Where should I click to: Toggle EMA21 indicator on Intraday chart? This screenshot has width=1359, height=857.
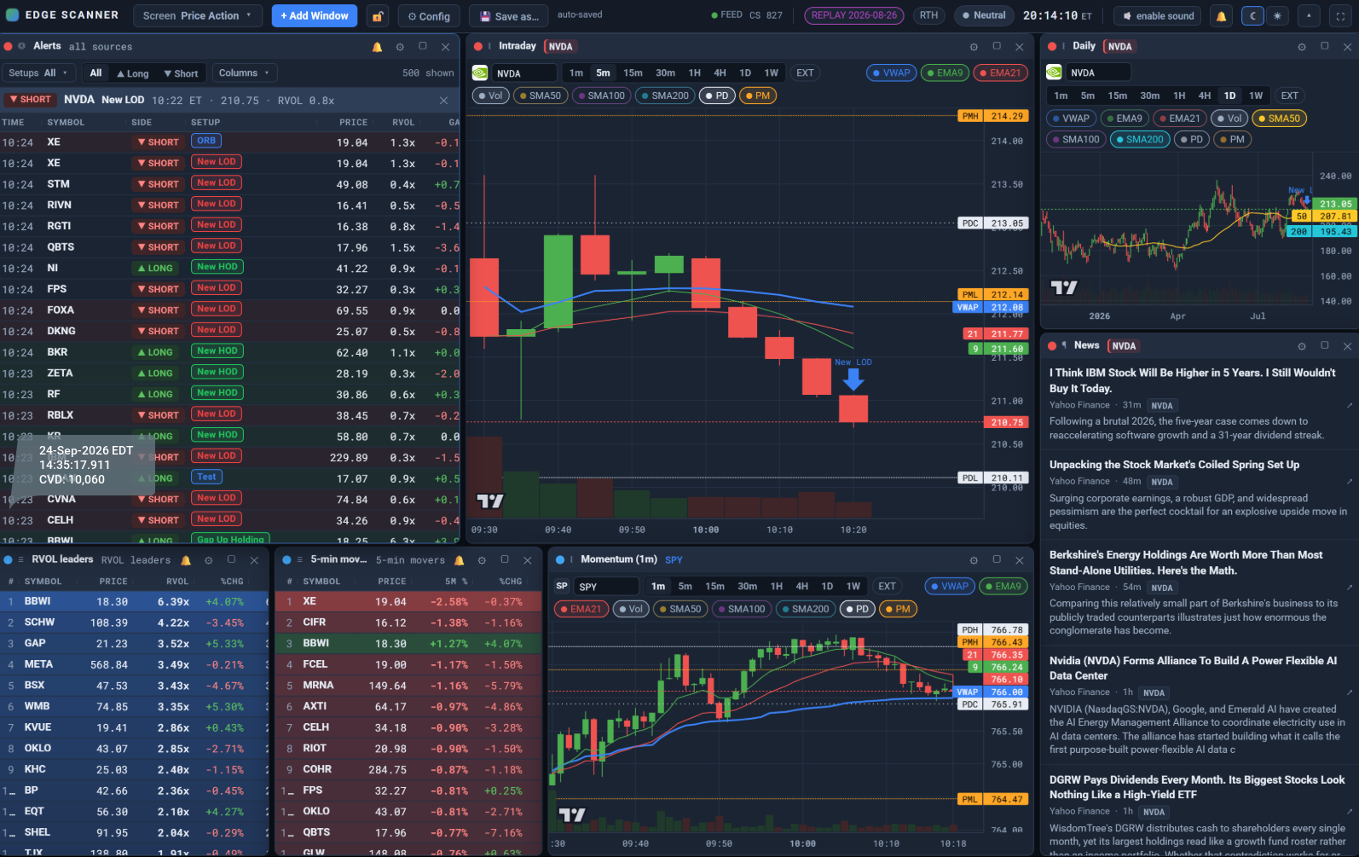click(x=999, y=73)
